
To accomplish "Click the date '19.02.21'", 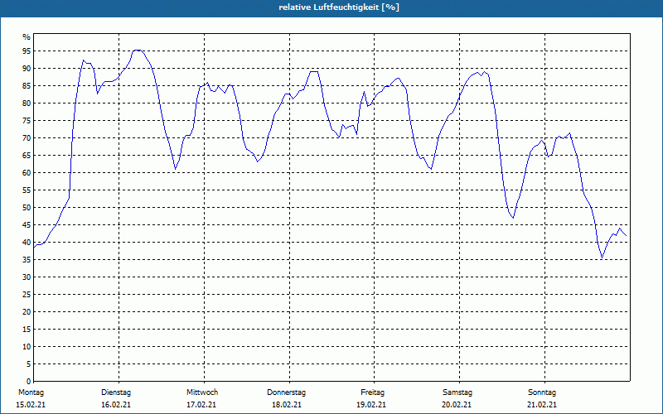I will coord(371,405).
